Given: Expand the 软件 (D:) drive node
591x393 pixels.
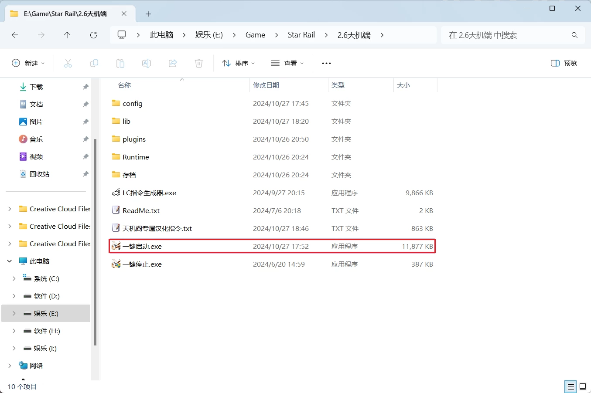Looking at the screenshot, I should click(14, 296).
